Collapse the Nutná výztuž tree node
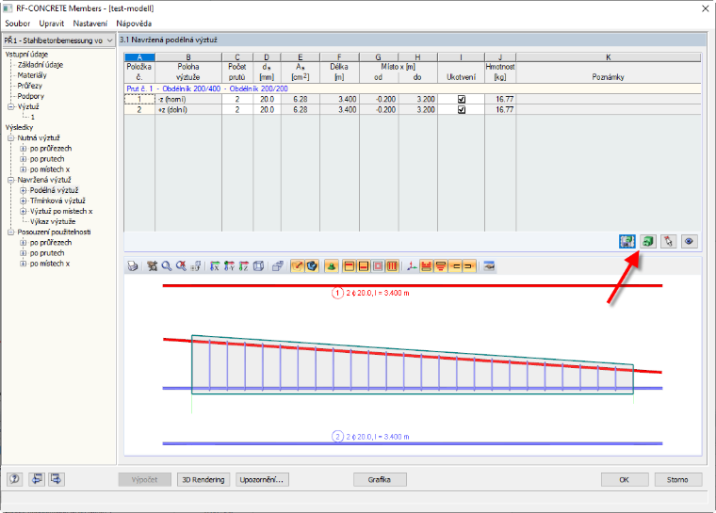Screen dimensions: 716x513 click(11, 137)
